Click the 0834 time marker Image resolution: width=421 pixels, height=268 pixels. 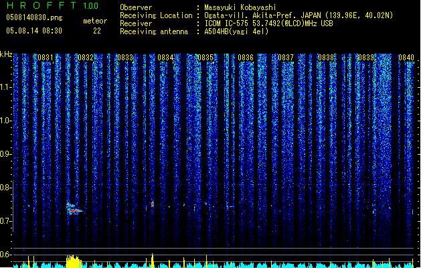[x=165, y=58]
